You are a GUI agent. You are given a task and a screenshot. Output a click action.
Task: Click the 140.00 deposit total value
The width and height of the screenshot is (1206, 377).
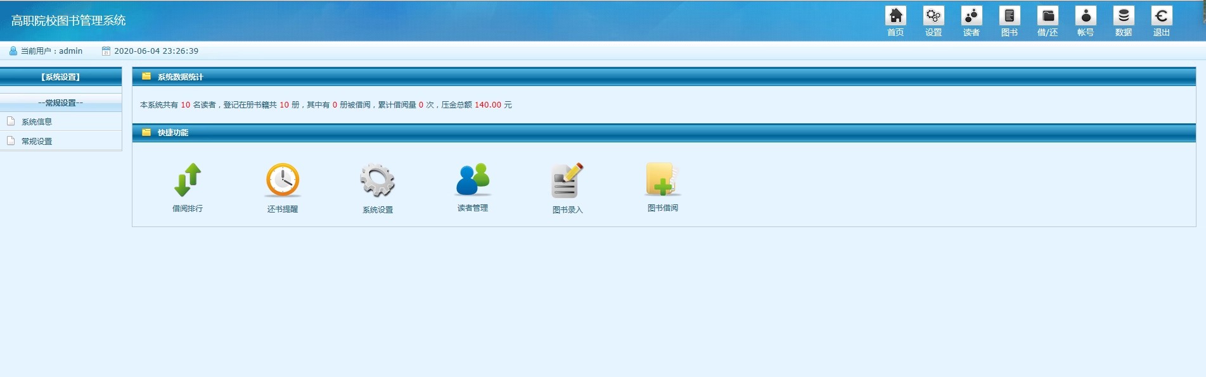488,105
